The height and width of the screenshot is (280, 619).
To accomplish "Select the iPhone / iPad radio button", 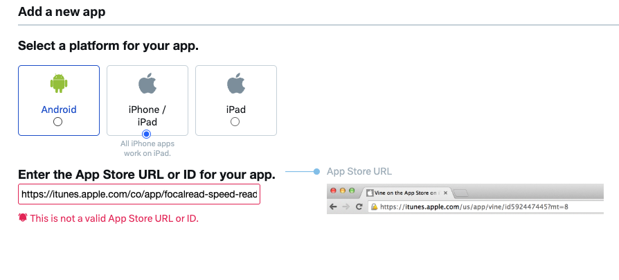I will 147,134.
